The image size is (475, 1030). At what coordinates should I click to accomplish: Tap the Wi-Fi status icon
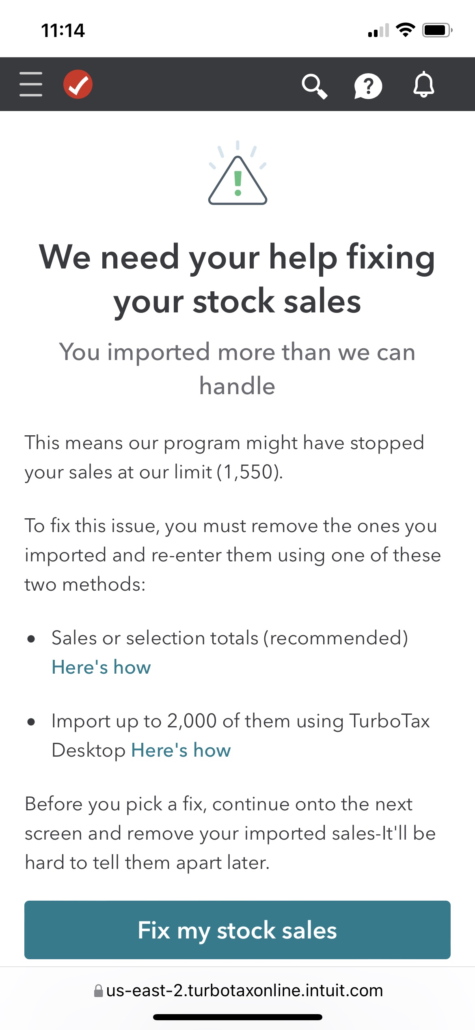pyautogui.click(x=405, y=30)
